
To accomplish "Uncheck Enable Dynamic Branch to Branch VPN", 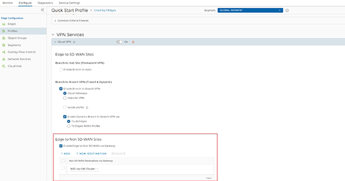I will tap(65, 116).
